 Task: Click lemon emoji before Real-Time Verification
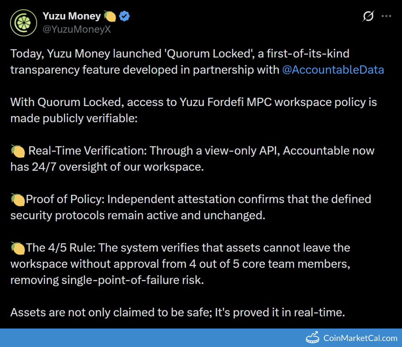(x=18, y=151)
